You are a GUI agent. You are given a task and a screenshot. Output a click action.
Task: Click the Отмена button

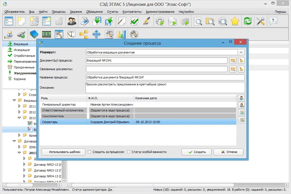coord(228,152)
